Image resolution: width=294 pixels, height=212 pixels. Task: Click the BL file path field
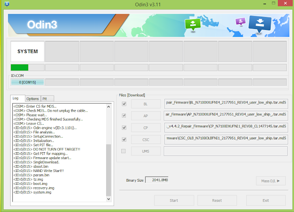pos(226,103)
